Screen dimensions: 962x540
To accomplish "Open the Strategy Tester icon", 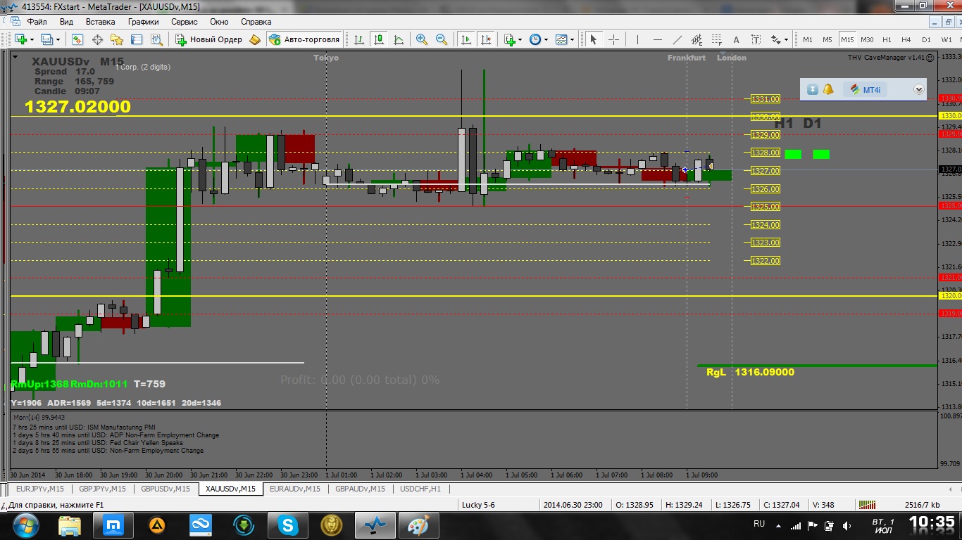I will (x=156, y=39).
